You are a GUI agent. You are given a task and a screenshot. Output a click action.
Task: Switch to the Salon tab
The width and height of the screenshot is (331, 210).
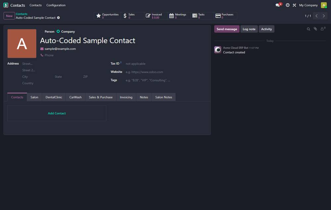(34, 97)
